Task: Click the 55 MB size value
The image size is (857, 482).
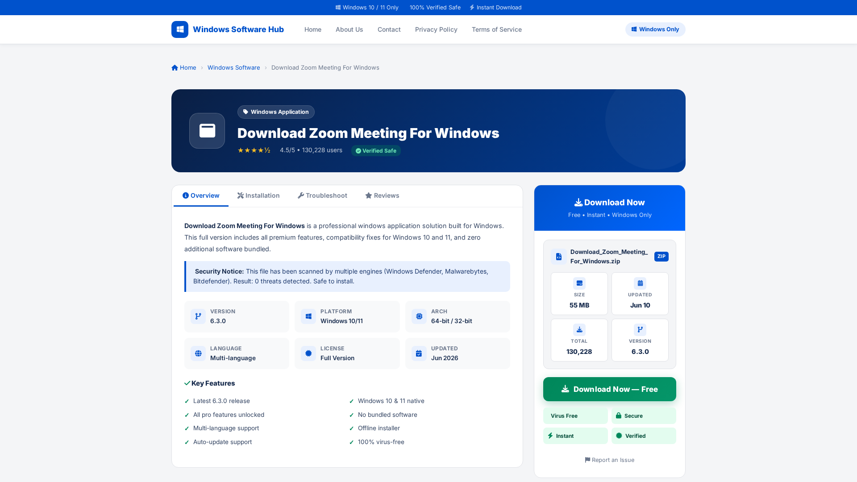Action: point(579,306)
